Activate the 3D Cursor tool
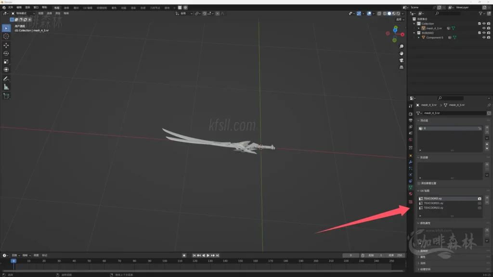The height and width of the screenshot is (277, 493). 6,36
